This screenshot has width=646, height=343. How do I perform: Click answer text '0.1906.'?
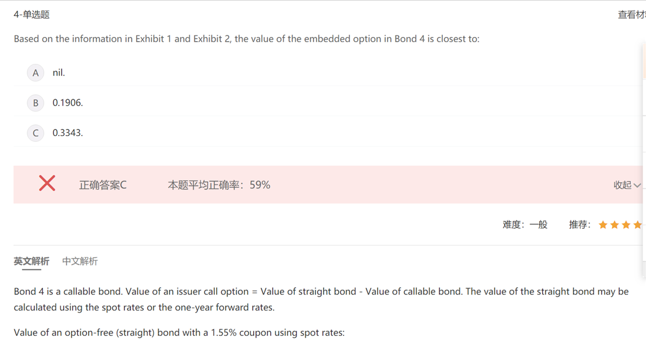68,103
